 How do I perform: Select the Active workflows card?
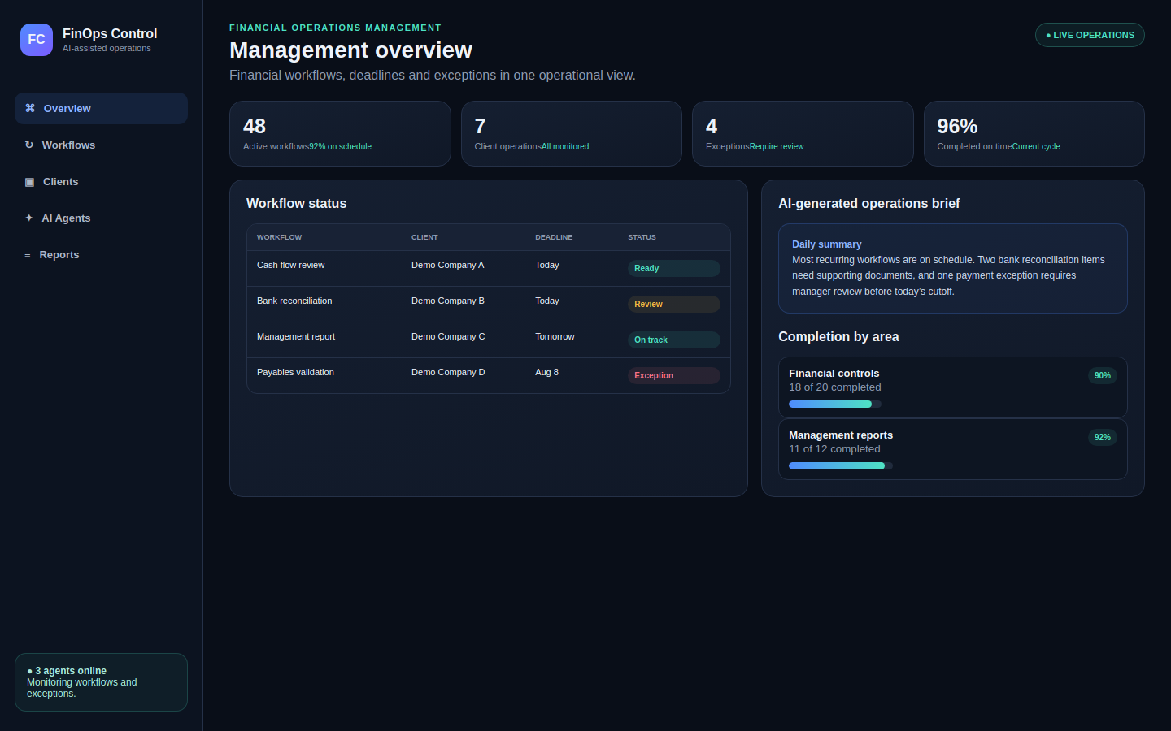340,133
